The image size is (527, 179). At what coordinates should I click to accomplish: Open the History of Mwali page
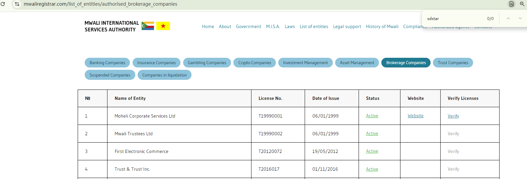tap(382, 27)
